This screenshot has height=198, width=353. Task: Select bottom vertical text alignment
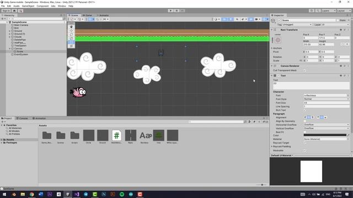[325, 117]
